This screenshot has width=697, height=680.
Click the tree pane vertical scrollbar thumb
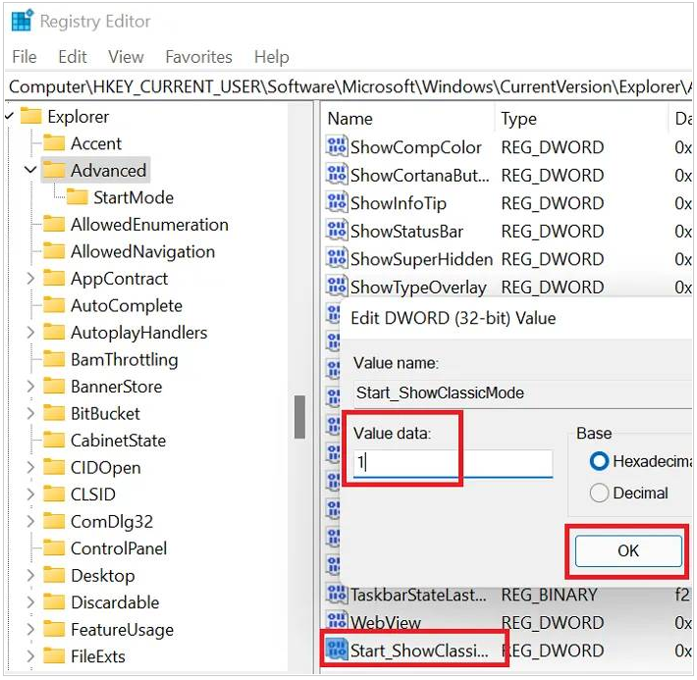point(299,417)
